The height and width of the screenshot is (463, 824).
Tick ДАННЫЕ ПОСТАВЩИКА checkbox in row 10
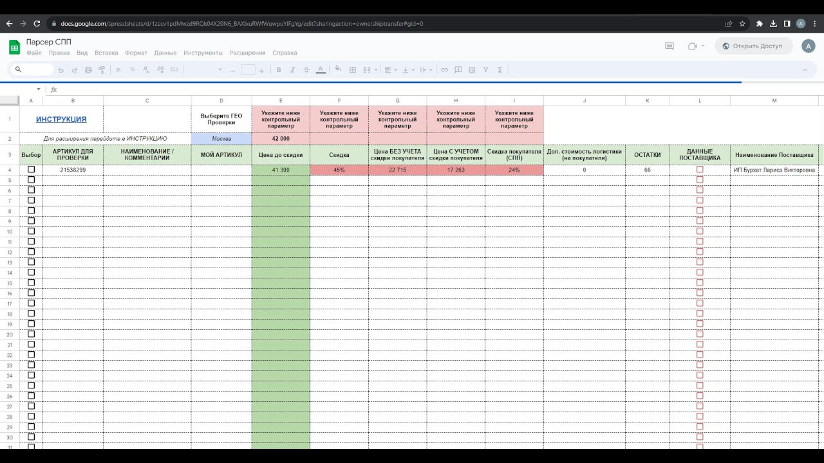tap(700, 232)
